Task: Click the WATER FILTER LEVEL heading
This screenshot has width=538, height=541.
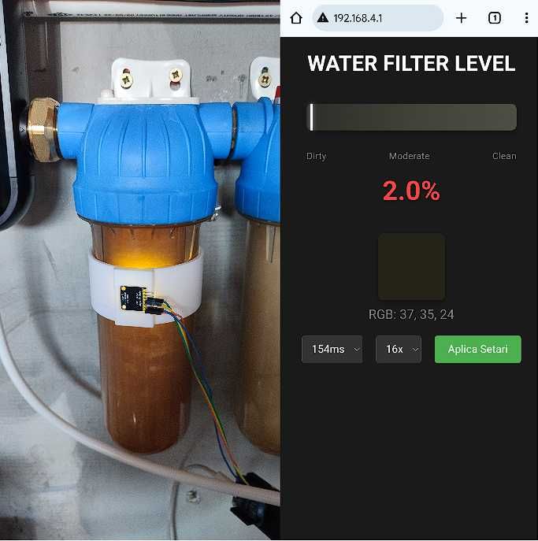Action: (x=411, y=64)
